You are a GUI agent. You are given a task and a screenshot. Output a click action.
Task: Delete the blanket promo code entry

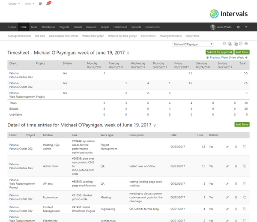click(x=236, y=197)
